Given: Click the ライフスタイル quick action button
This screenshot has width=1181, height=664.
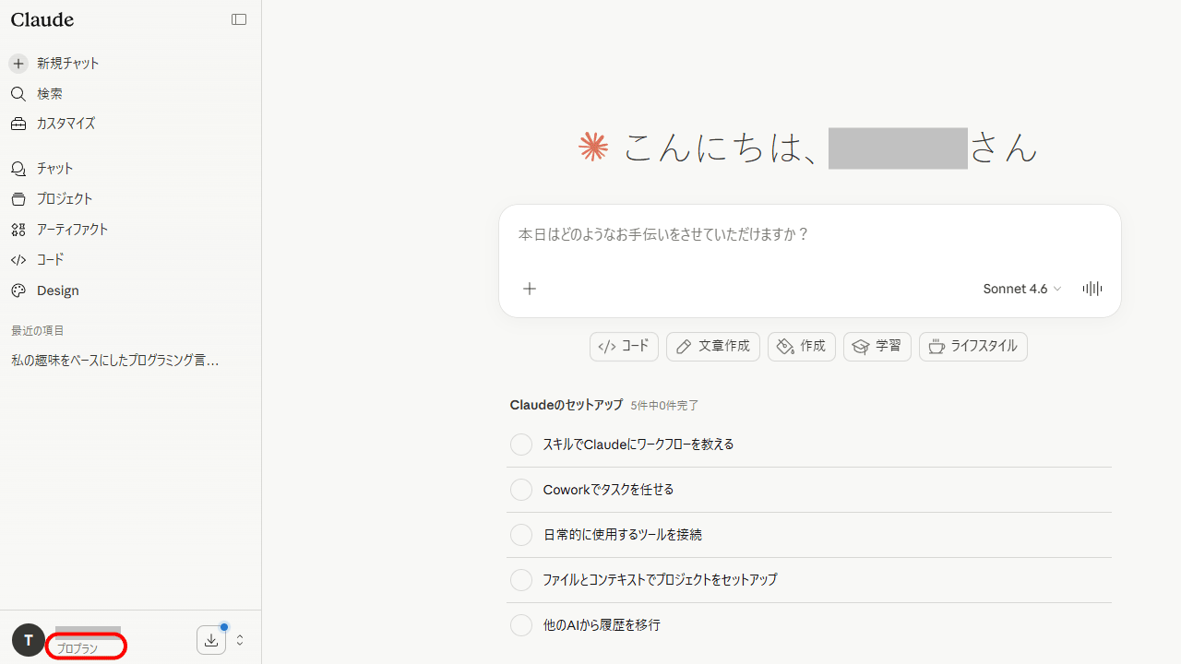Looking at the screenshot, I should coord(972,346).
